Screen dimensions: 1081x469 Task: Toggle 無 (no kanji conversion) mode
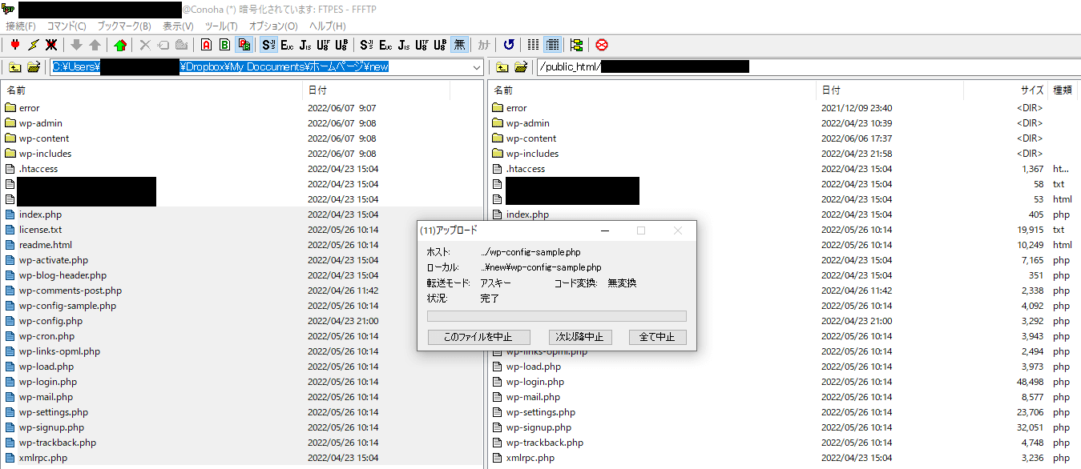[x=459, y=45]
